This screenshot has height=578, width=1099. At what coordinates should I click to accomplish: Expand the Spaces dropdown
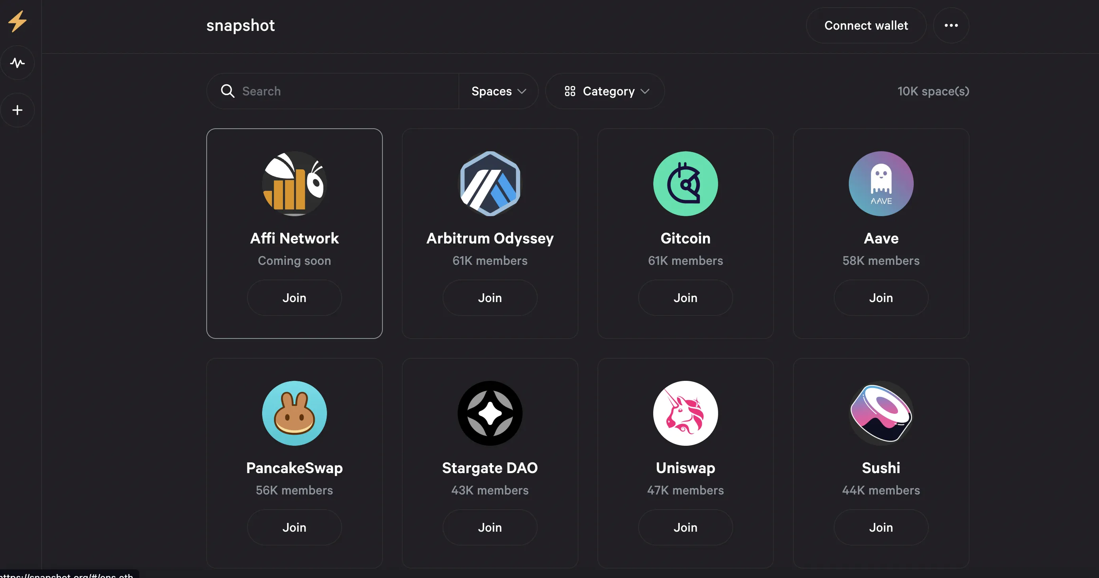(498, 91)
